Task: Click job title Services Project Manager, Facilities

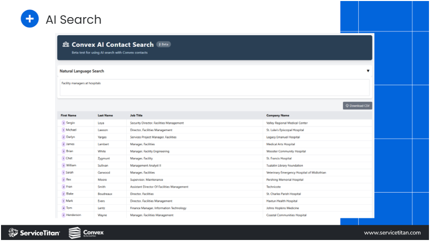Action: point(153,137)
